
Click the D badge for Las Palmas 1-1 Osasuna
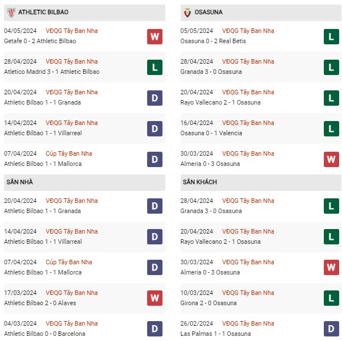coord(331,328)
